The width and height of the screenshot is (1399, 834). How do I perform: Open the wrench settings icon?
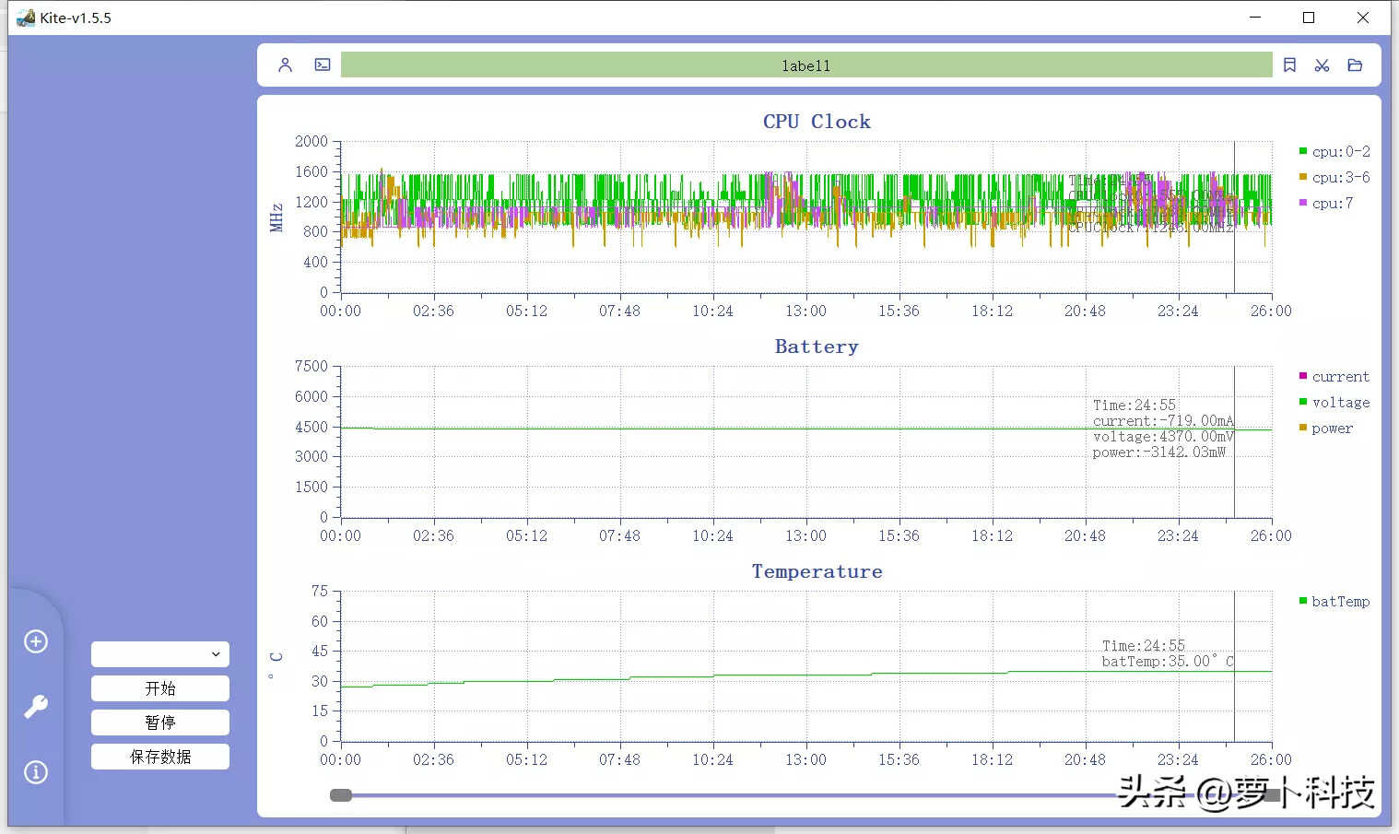[x=36, y=707]
